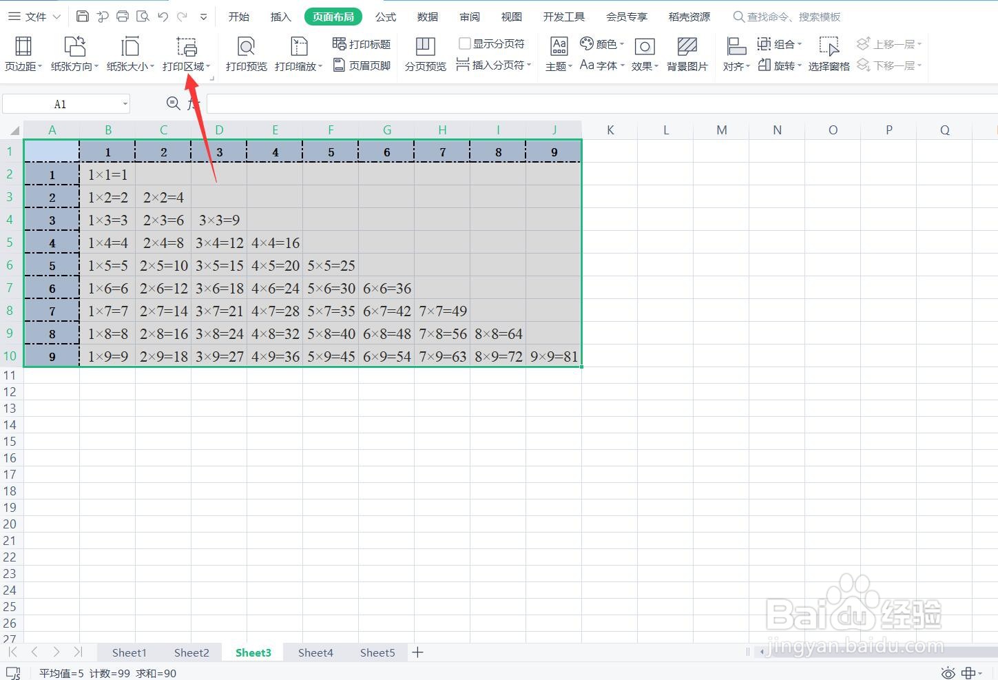Viewport: 998px width, 680px height.
Task: Go to last sheet navigation arrow
Action: (78, 652)
